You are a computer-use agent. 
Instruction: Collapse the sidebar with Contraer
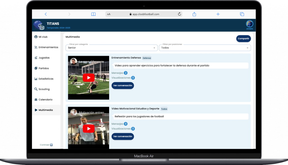[x=46, y=145]
